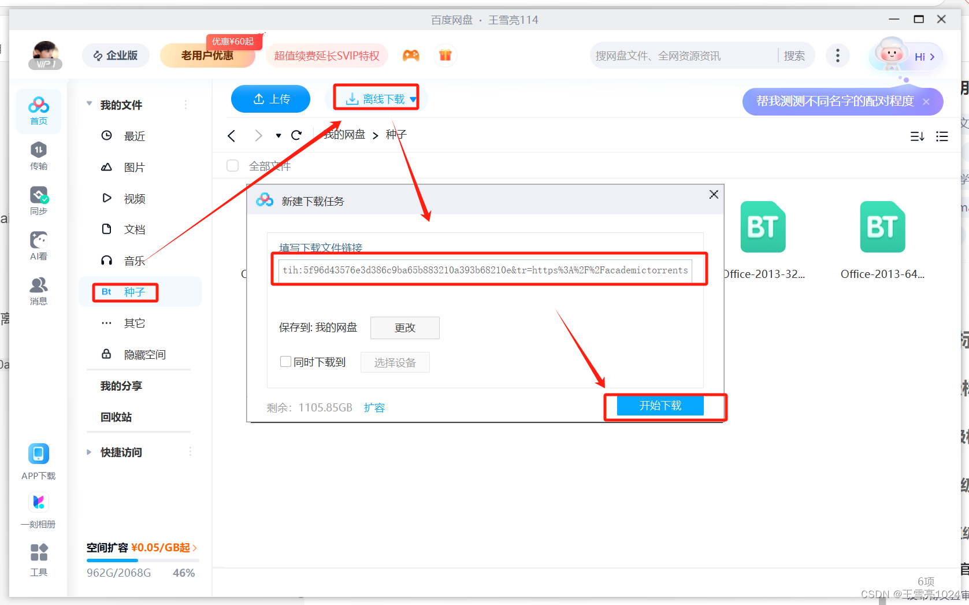The height and width of the screenshot is (605, 969).
Task: Click the download link input field
Action: coord(485,270)
